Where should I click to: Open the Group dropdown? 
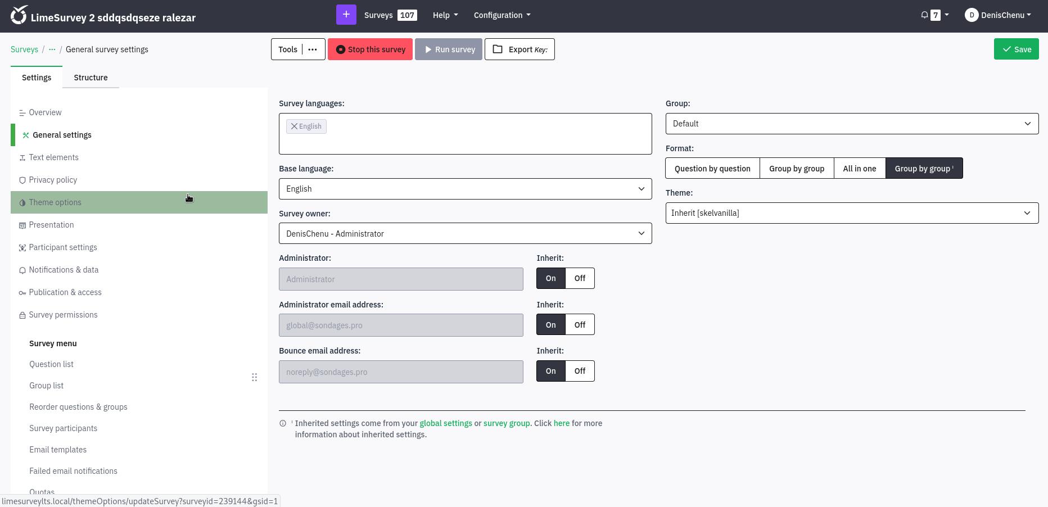coord(851,124)
